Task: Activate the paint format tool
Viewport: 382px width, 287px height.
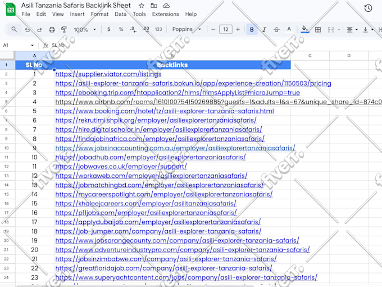Action: tap(64, 30)
